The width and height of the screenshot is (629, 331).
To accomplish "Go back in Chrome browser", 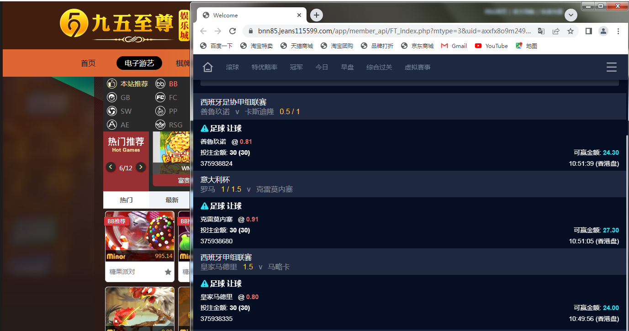I will point(203,31).
